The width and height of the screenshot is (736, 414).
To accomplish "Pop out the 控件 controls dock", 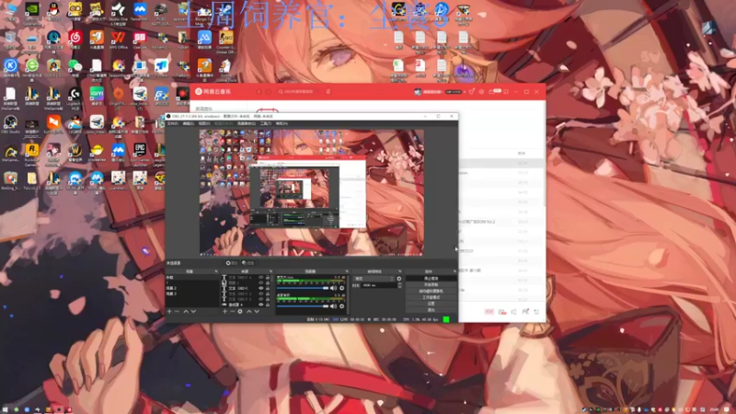I will pos(454,271).
